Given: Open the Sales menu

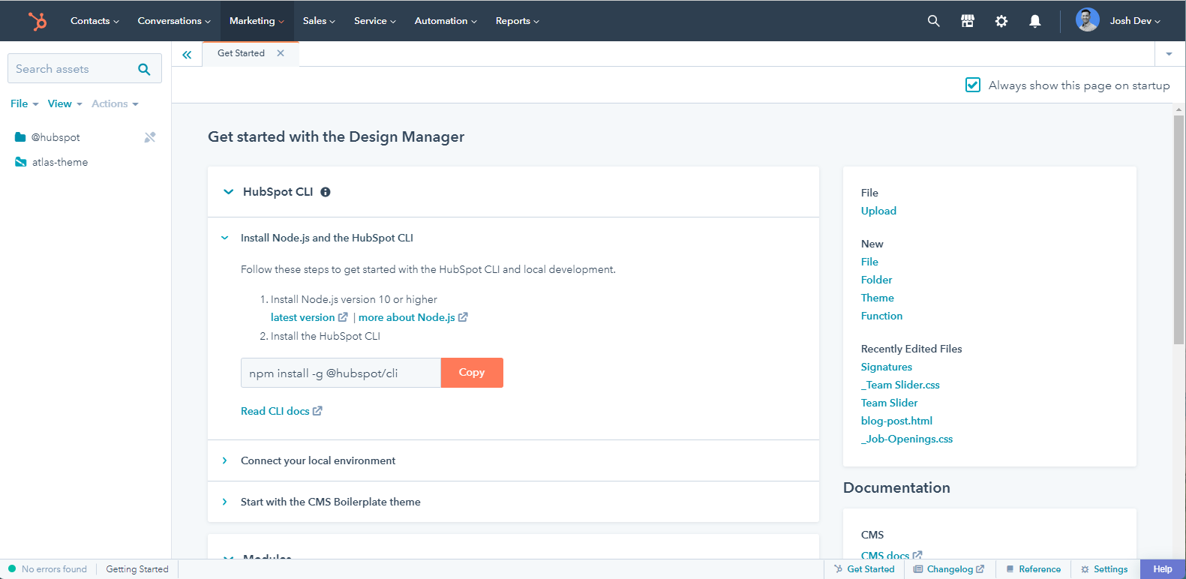Looking at the screenshot, I should [319, 21].
